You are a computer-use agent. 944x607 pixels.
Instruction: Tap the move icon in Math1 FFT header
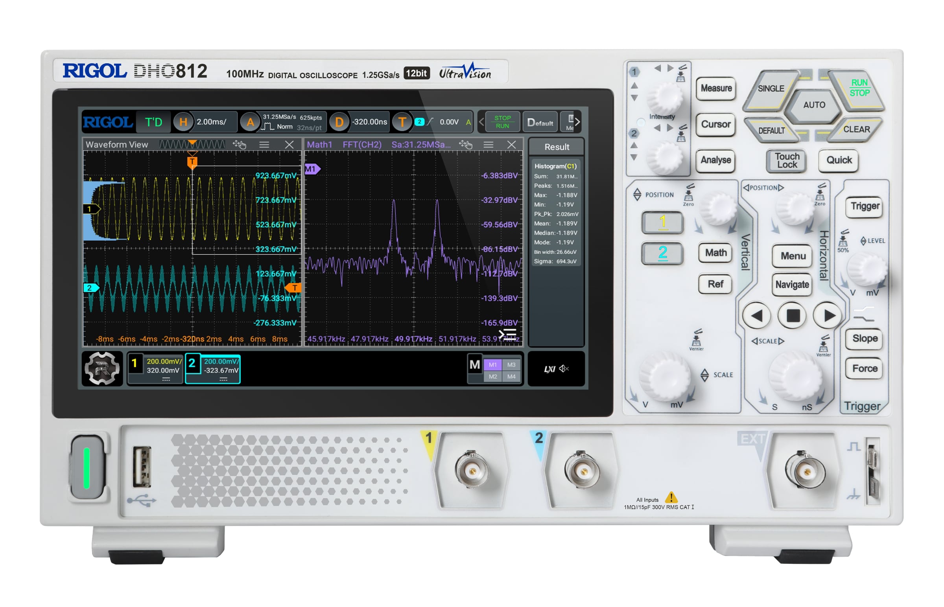point(466,144)
